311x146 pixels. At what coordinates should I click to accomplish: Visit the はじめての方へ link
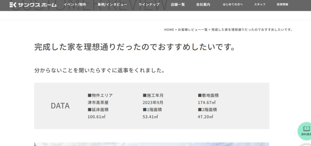point(232,5)
